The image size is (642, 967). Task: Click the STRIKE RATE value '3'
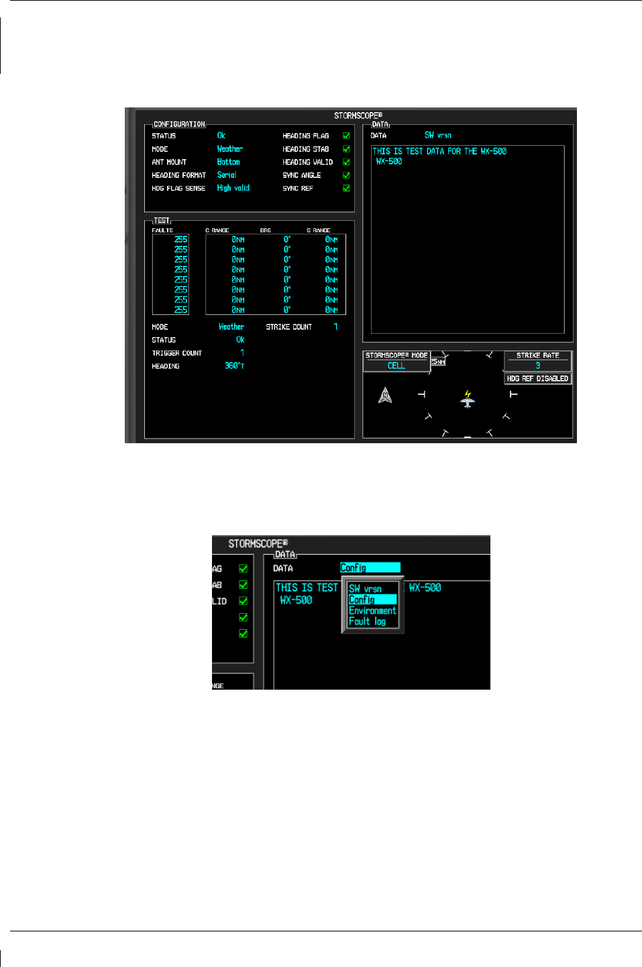click(x=537, y=366)
